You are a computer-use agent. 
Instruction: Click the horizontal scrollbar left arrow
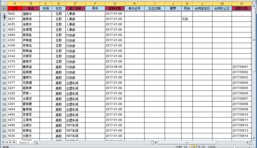pyautogui.click(x=156, y=143)
